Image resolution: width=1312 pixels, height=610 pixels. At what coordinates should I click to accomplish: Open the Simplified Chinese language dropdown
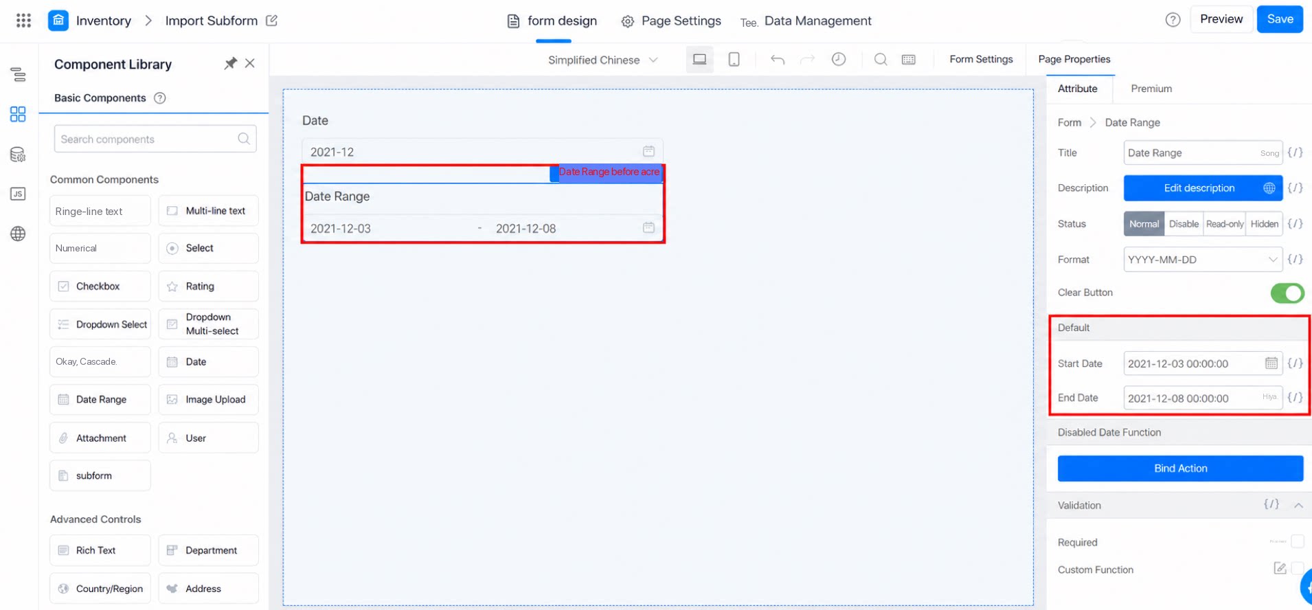pyautogui.click(x=602, y=60)
